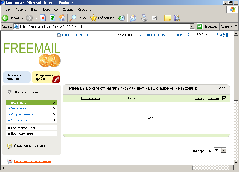Click Написать разработчикам link
This screenshot has height=172, width=239.
pyautogui.click(x=33, y=161)
